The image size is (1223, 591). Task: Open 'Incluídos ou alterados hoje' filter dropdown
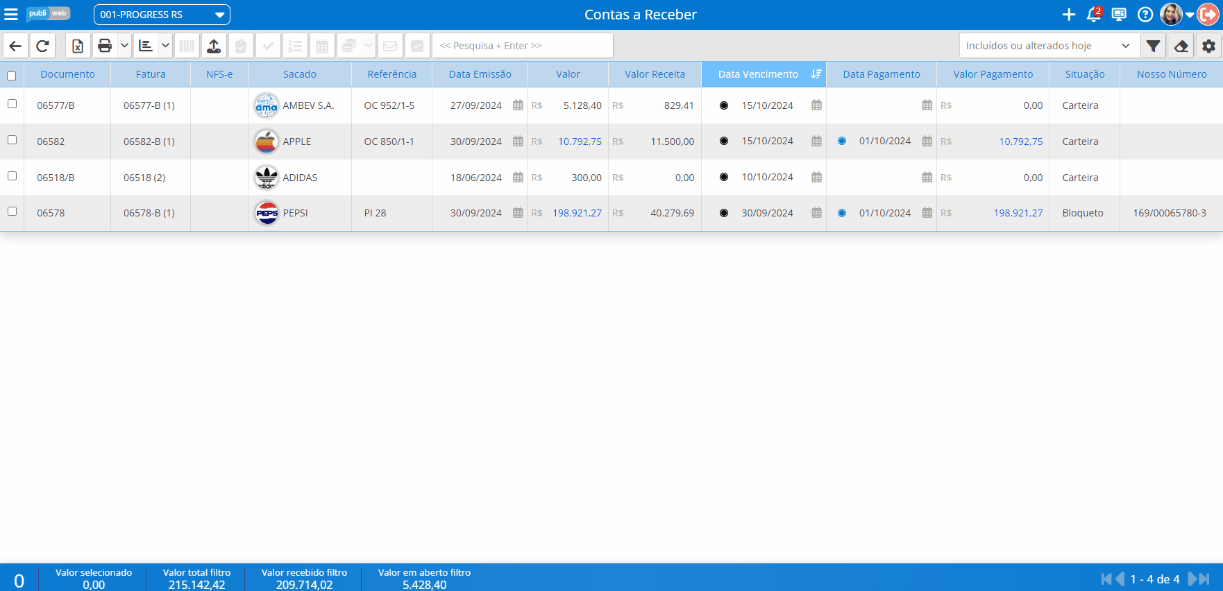coord(1049,46)
